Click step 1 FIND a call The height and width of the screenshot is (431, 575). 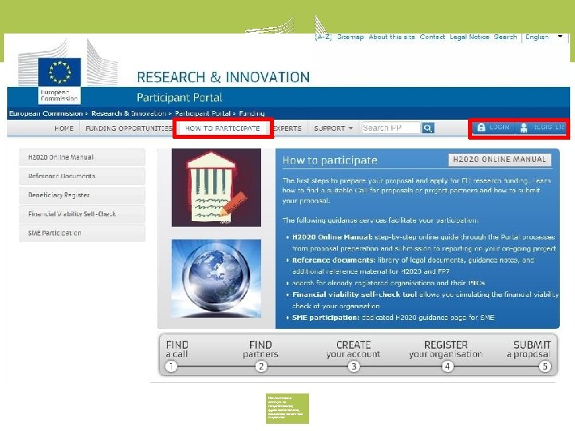(176, 354)
